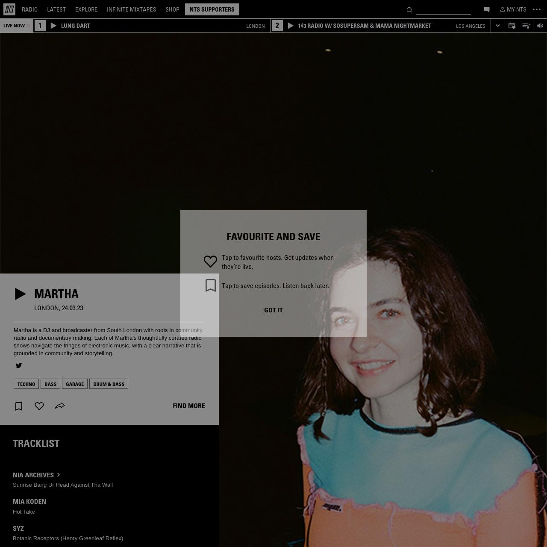Image resolution: width=547 pixels, height=547 pixels.
Task: Click the 'LONDON, 24.03.23' episode date
Action: 59,308
